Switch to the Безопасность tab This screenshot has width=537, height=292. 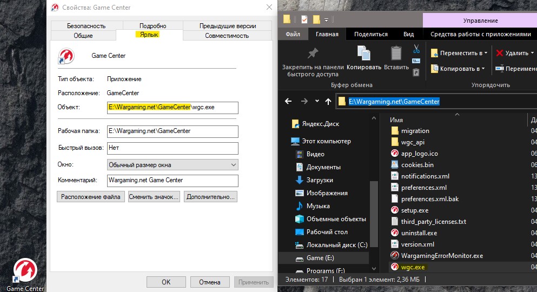click(87, 25)
